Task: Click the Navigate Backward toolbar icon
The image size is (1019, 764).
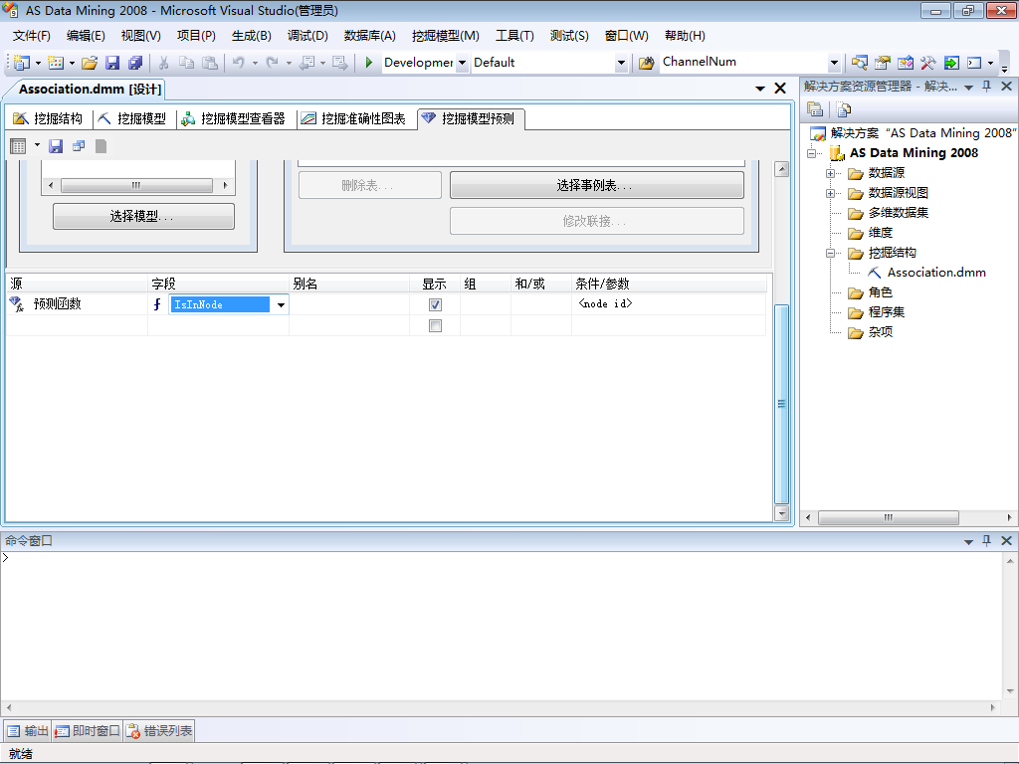Action: click(x=306, y=63)
